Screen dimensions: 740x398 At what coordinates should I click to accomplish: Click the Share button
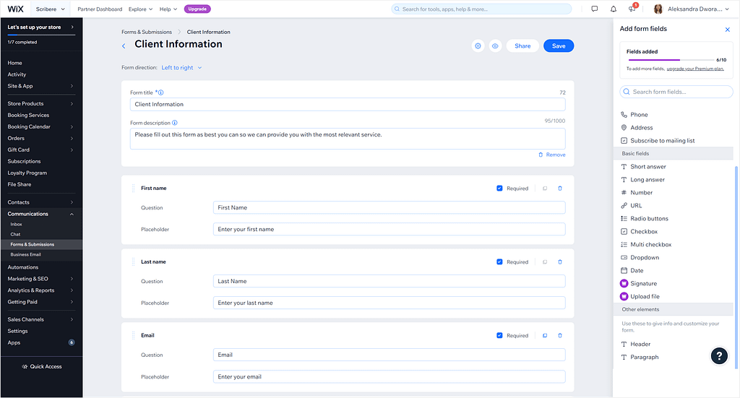click(x=522, y=46)
